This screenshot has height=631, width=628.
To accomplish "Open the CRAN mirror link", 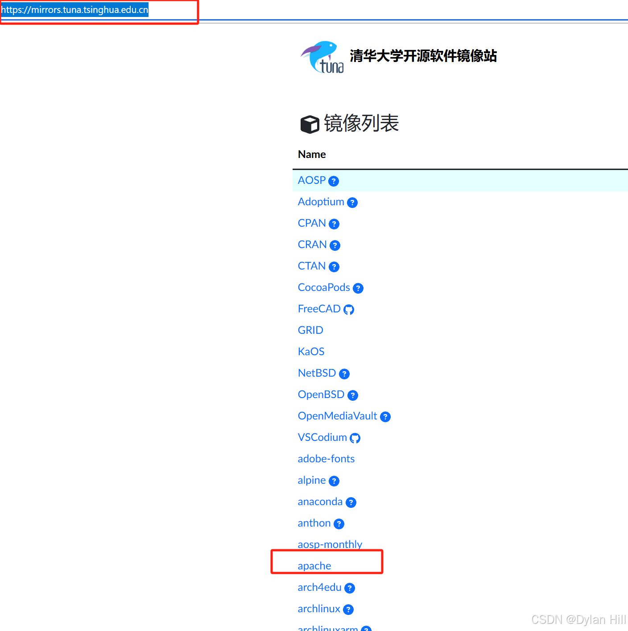I will [x=312, y=245].
